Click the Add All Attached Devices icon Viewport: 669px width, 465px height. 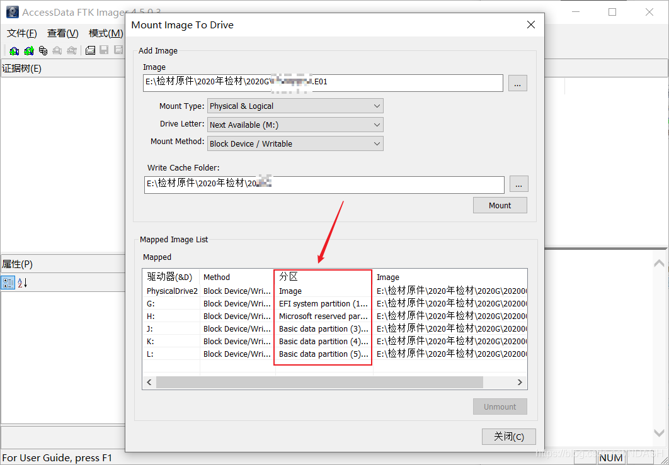28,51
